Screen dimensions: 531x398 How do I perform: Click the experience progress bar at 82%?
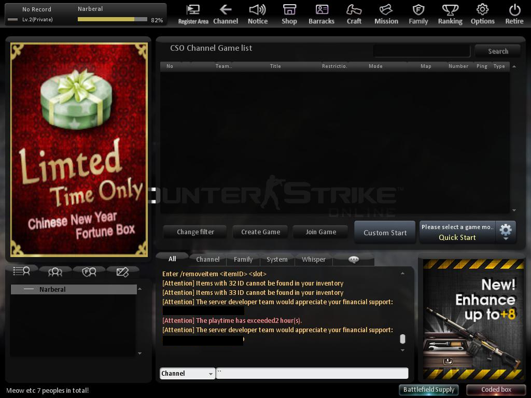113,20
